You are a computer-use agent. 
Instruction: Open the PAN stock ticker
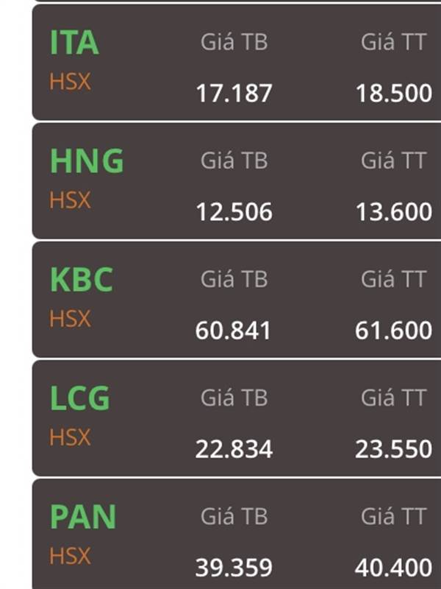83,517
